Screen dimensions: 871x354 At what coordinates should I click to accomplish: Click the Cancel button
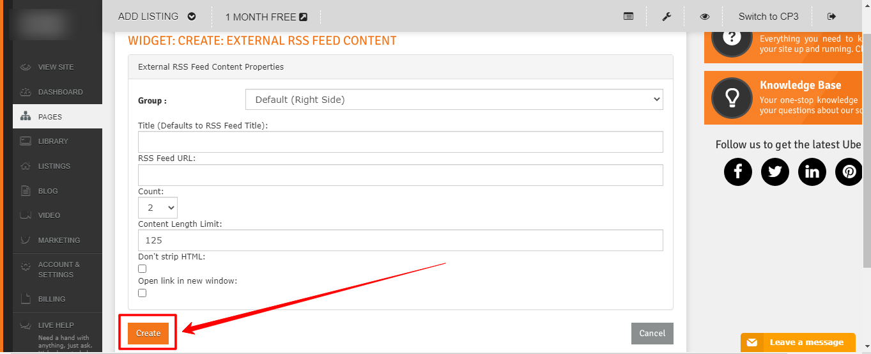(652, 334)
